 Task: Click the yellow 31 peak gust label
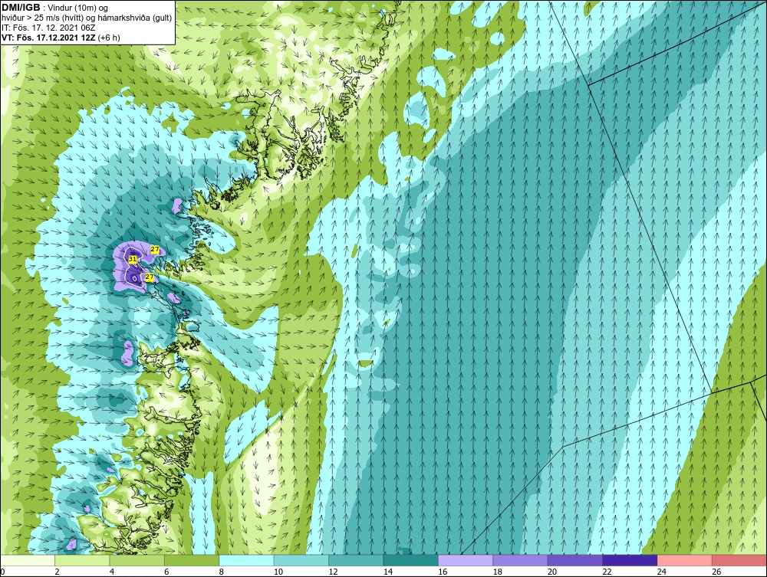coord(133,259)
